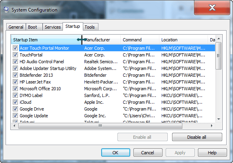Disable HD Audio Control Panel checkbox
Image resolution: width=233 pixels, height=163 pixels.
click(x=15, y=61)
